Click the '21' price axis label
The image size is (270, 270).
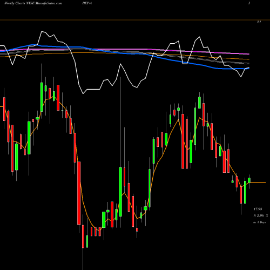259,22
